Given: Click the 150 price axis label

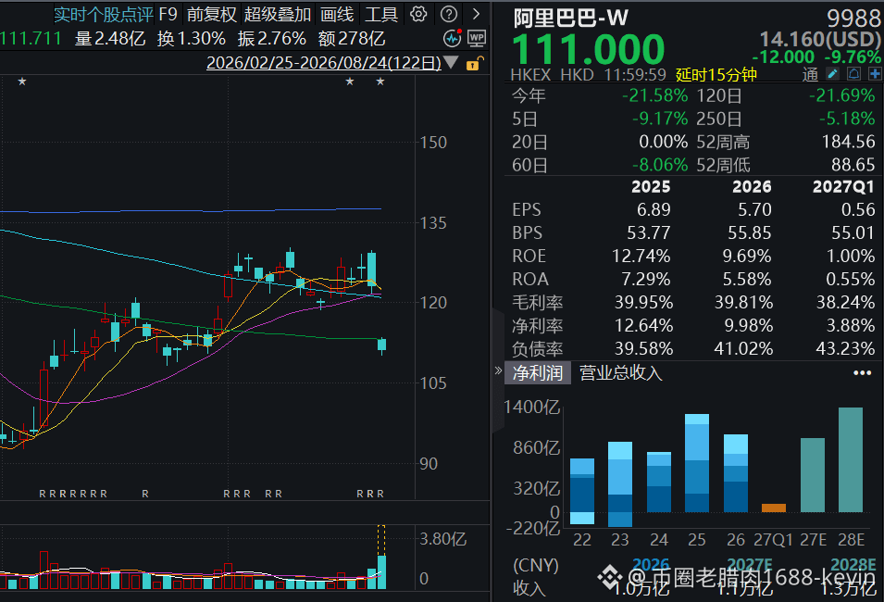Looking at the screenshot, I should 433,143.
